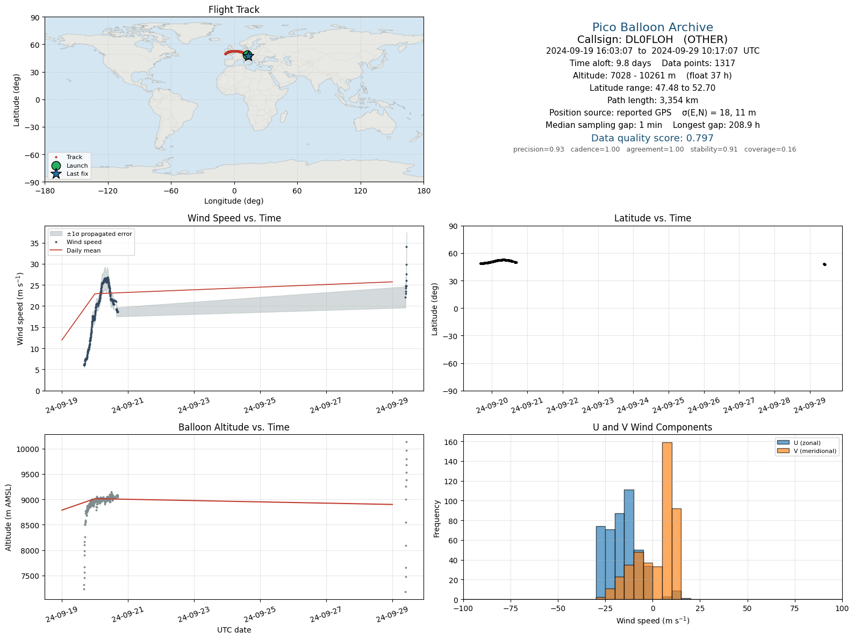Viewport: 854px width, 639px height.
Task: Click the 'Data quality score: 0.797' text
Action: [652, 138]
